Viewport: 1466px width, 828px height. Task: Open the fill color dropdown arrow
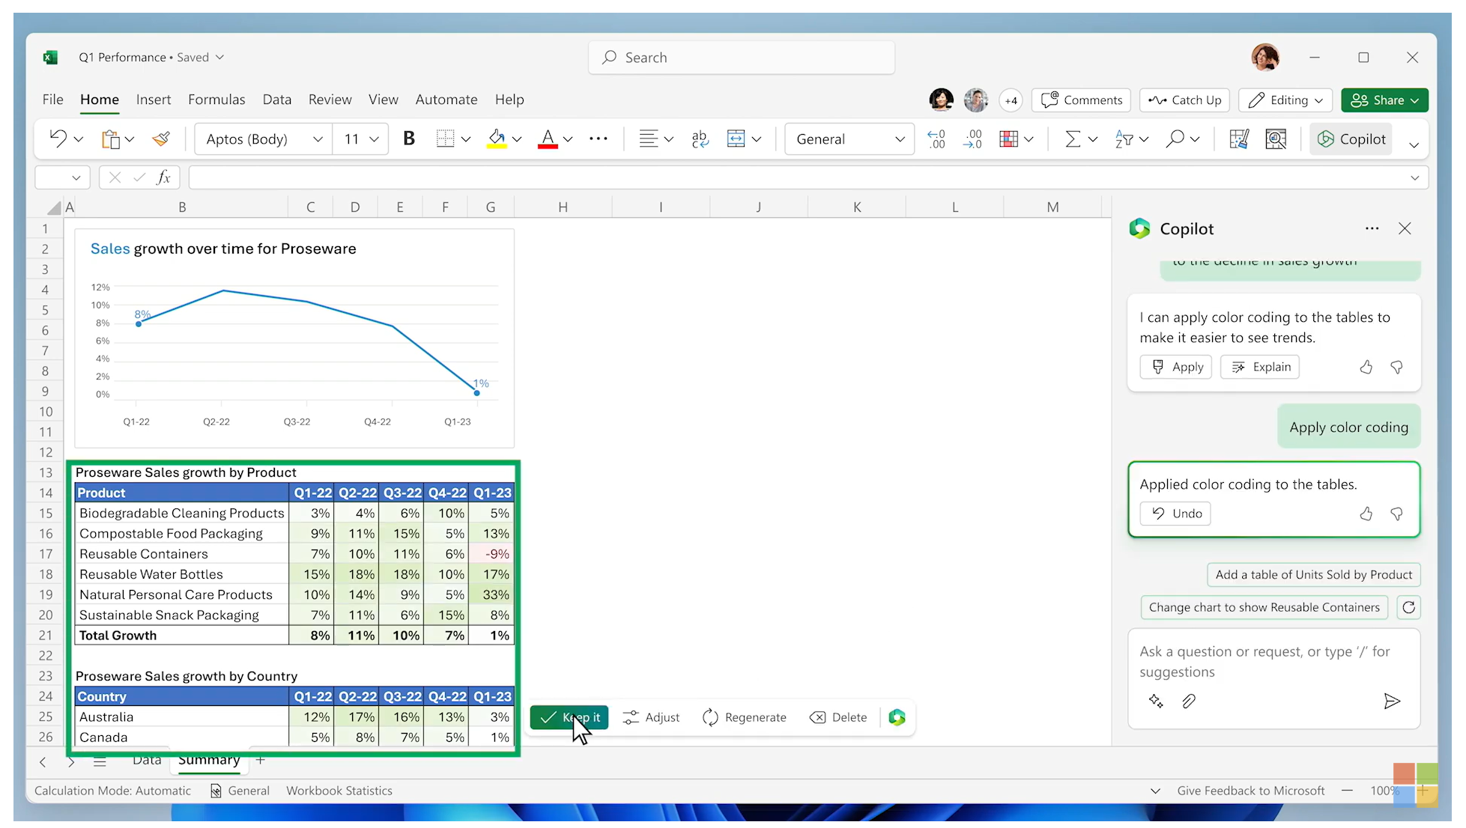[517, 139]
